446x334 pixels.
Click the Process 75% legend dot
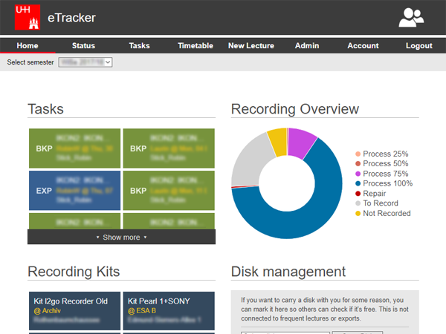click(x=358, y=174)
